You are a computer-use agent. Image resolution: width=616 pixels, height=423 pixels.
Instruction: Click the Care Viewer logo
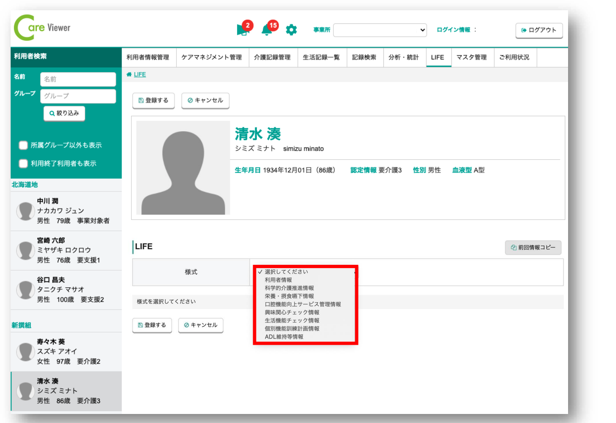(42, 28)
